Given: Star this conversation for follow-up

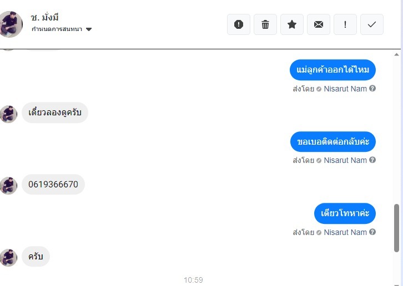Looking at the screenshot, I should coord(292,24).
